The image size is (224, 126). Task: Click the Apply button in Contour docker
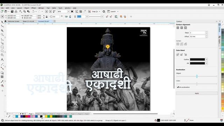(x=197, y=93)
